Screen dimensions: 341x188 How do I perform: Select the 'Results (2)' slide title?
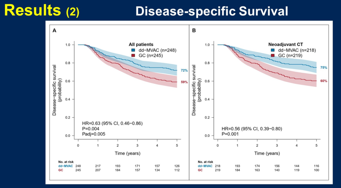[x=42, y=11]
